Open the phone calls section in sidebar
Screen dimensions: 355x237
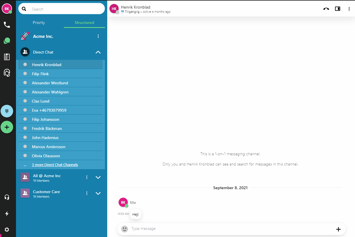tap(7, 25)
